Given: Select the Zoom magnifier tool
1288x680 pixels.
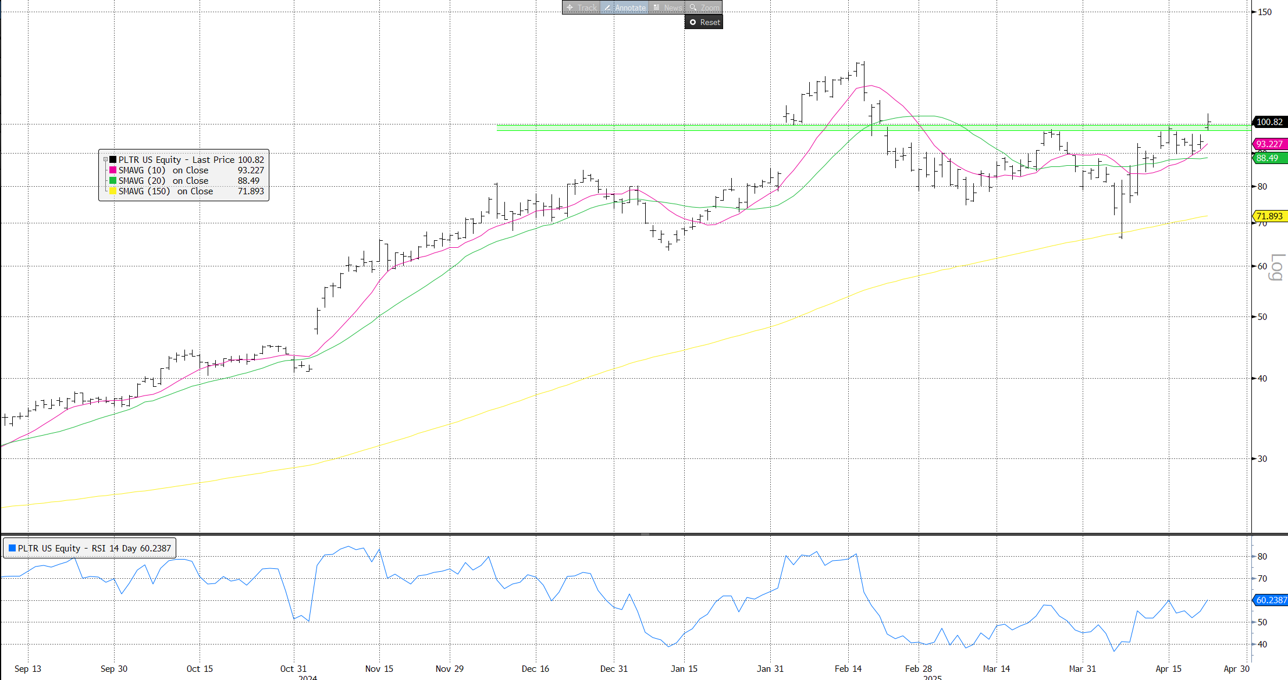Looking at the screenshot, I should [x=693, y=8].
